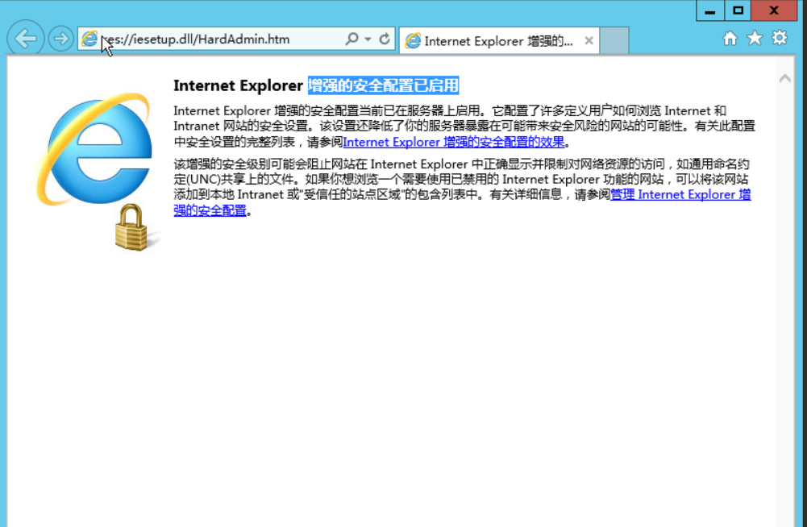Click the IE page icon in address bar
This screenshot has height=527, width=807.
pyautogui.click(x=89, y=39)
